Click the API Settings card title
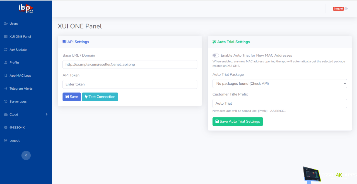 pyautogui.click(x=78, y=42)
